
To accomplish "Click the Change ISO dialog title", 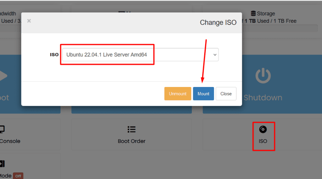I will [x=218, y=23].
